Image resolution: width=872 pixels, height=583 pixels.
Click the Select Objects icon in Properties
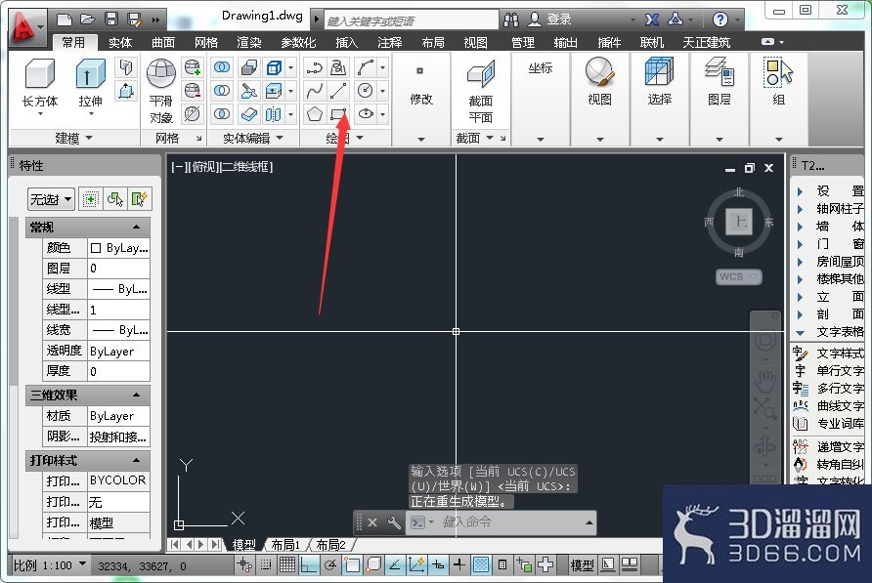click(x=114, y=199)
